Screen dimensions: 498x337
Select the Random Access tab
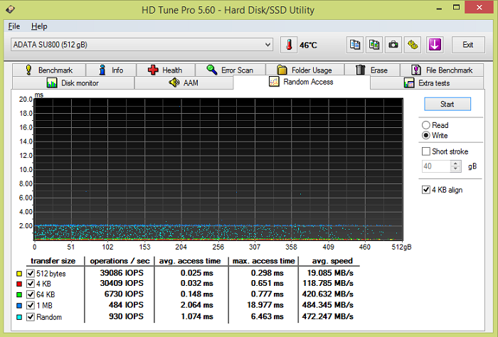302,82
